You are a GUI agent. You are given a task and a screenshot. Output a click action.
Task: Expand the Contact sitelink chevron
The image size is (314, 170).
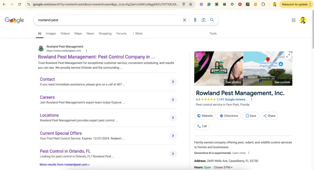click(173, 82)
